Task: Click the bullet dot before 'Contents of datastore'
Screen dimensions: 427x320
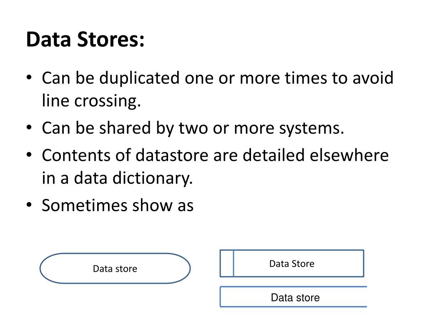Action: [29, 155]
